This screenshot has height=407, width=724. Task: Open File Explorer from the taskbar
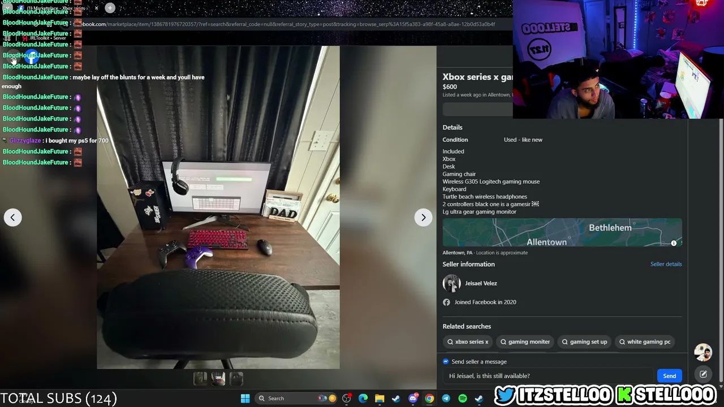coord(380,399)
